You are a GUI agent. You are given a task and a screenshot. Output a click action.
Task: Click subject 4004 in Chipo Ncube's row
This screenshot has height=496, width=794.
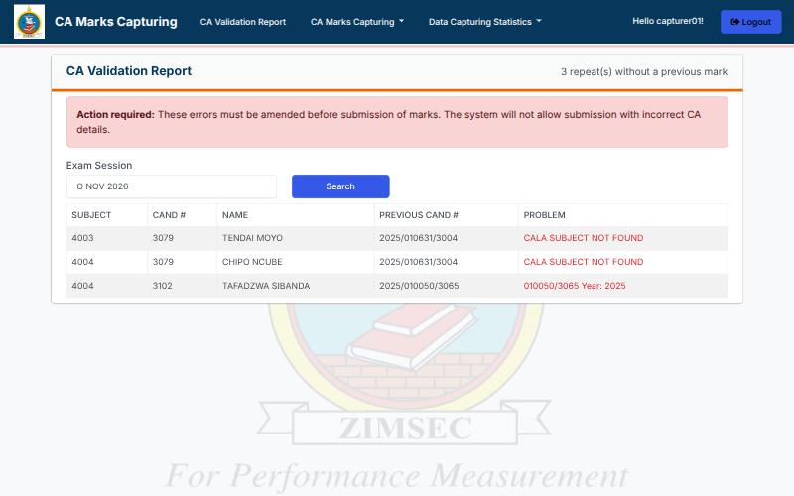tap(82, 262)
